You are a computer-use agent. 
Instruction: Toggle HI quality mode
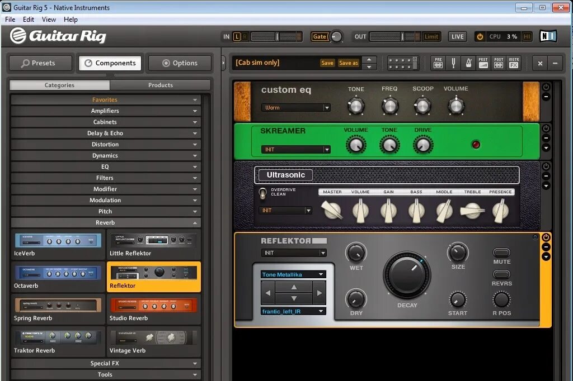coord(527,36)
